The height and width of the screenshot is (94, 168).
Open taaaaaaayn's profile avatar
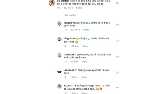[x=59, y=71]
